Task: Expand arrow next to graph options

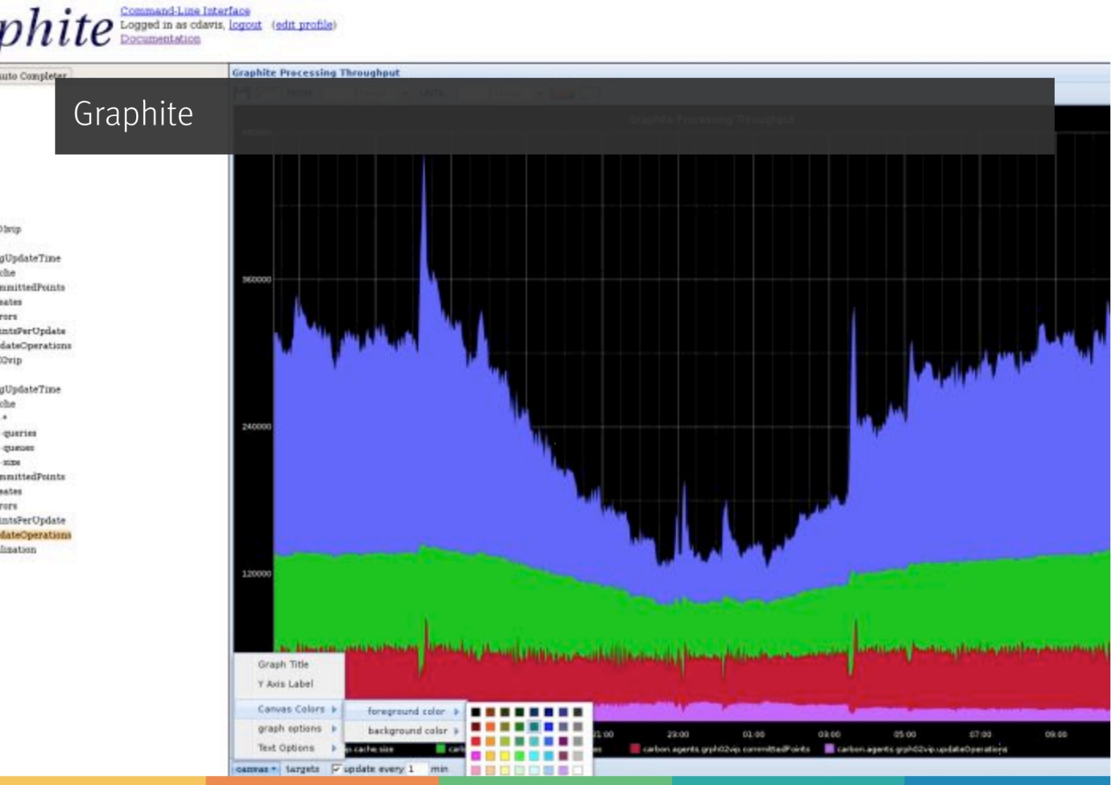Action: [334, 729]
